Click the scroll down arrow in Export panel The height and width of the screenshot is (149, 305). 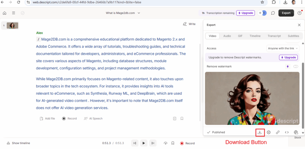point(303,133)
